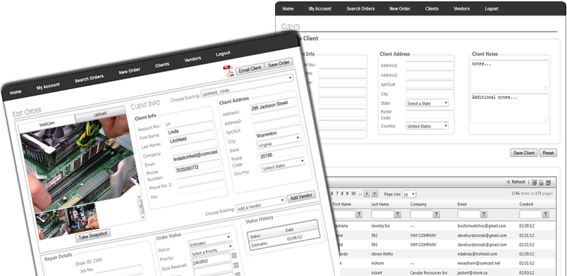Screen dimensions: 567x276
Task: Click the Add Vendor button
Action: click(x=301, y=196)
